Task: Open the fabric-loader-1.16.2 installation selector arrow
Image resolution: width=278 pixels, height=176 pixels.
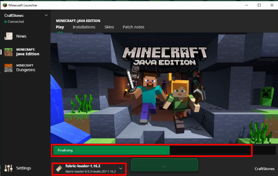Action: pyautogui.click(x=121, y=169)
